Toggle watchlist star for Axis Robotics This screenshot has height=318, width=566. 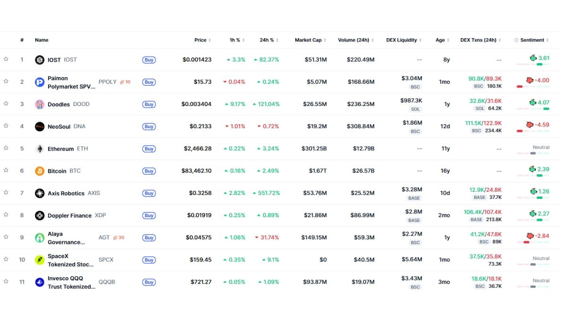coord(6,192)
